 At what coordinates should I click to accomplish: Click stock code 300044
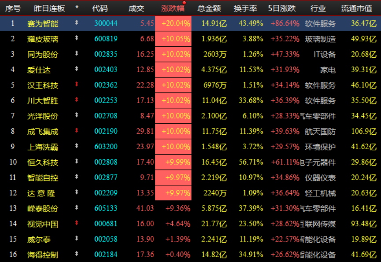(x=106, y=23)
